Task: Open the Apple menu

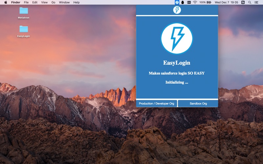Action: tap(6, 2)
